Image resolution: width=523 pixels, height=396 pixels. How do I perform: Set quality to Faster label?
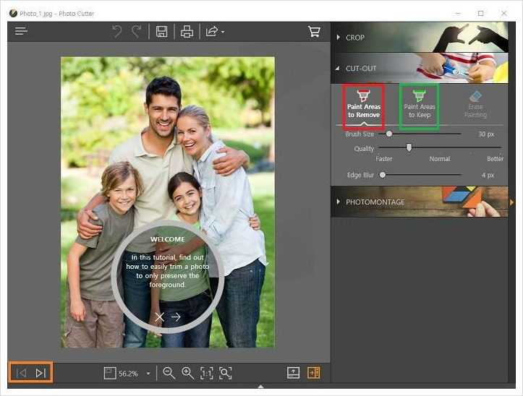point(384,159)
